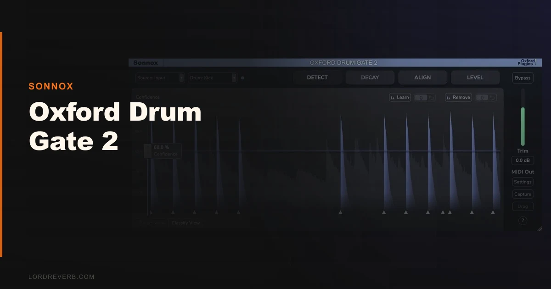Select the leftmost hit marker triangle
This screenshot has width=551, height=289.
pos(151,212)
